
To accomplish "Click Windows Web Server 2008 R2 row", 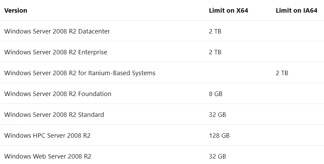I will pyautogui.click(x=162, y=155).
